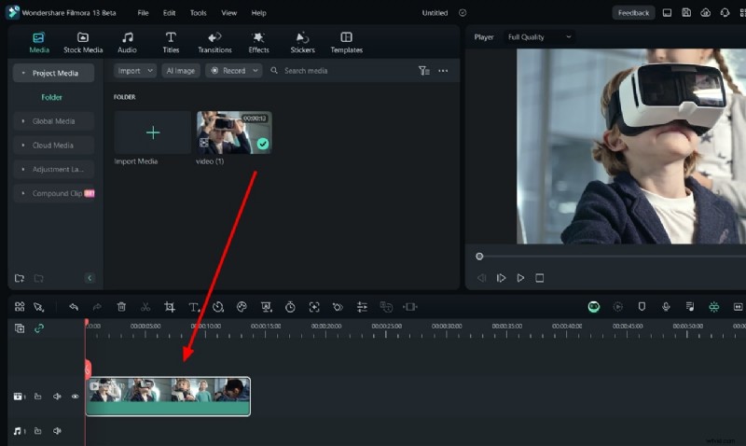This screenshot has height=446, width=746.
Task: Open the duration stopwatch tool
Action: (x=290, y=307)
